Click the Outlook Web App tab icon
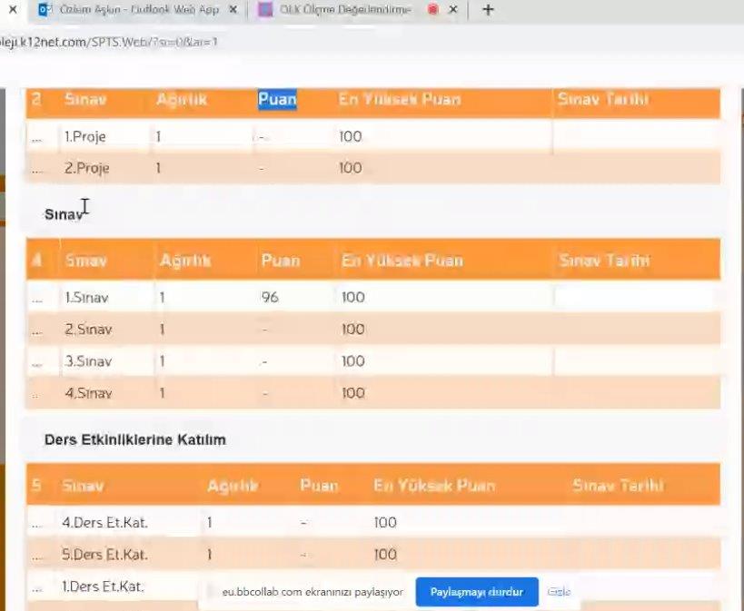 [43, 10]
